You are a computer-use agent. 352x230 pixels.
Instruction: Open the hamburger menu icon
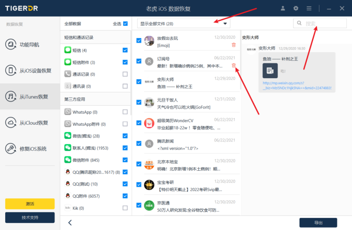(x=309, y=8)
